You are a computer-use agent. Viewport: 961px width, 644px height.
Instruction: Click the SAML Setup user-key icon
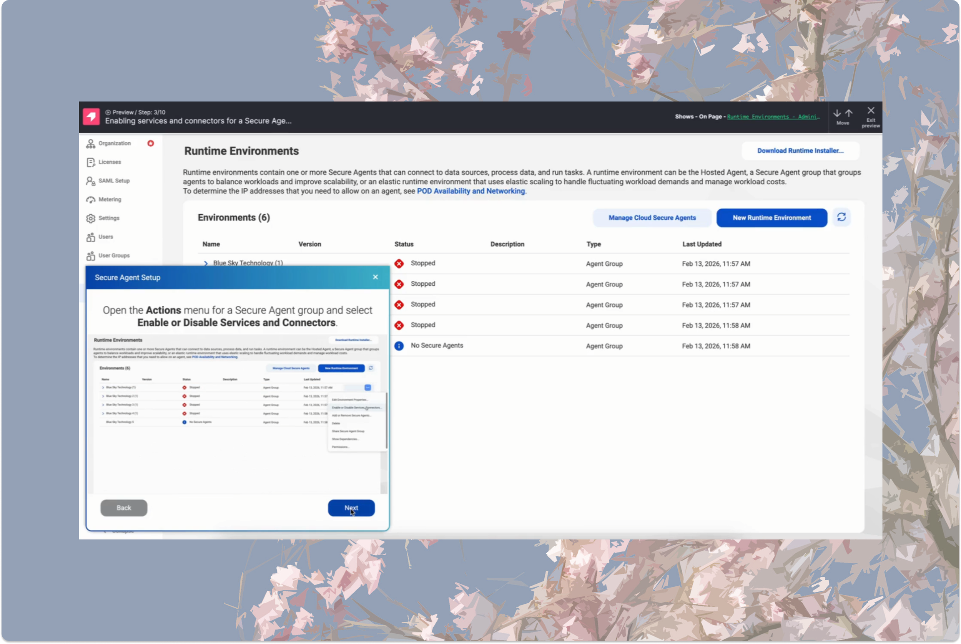pos(90,181)
